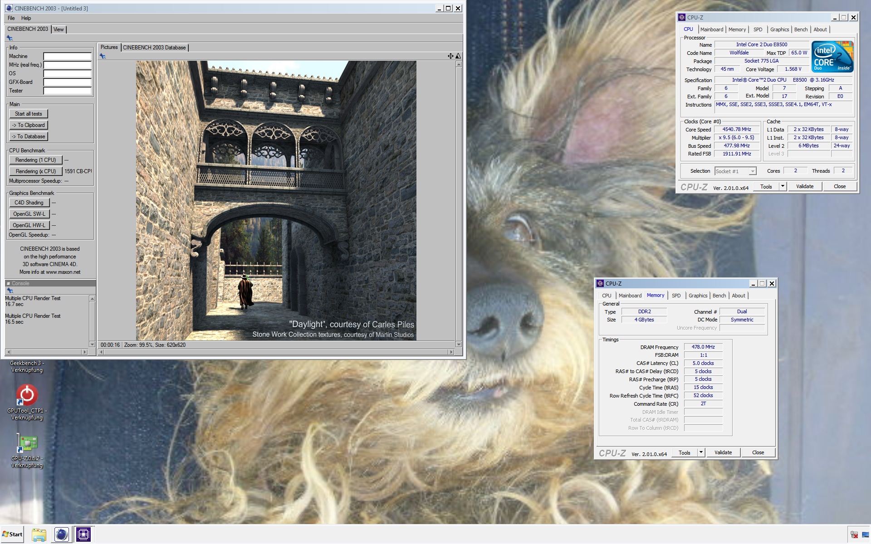Click the pin icon under CINEBENCH 2003 tab
The width and height of the screenshot is (871, 544).
(x=10, y=38)
